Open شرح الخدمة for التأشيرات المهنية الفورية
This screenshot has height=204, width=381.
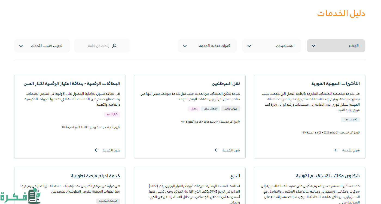pos(351,150)
